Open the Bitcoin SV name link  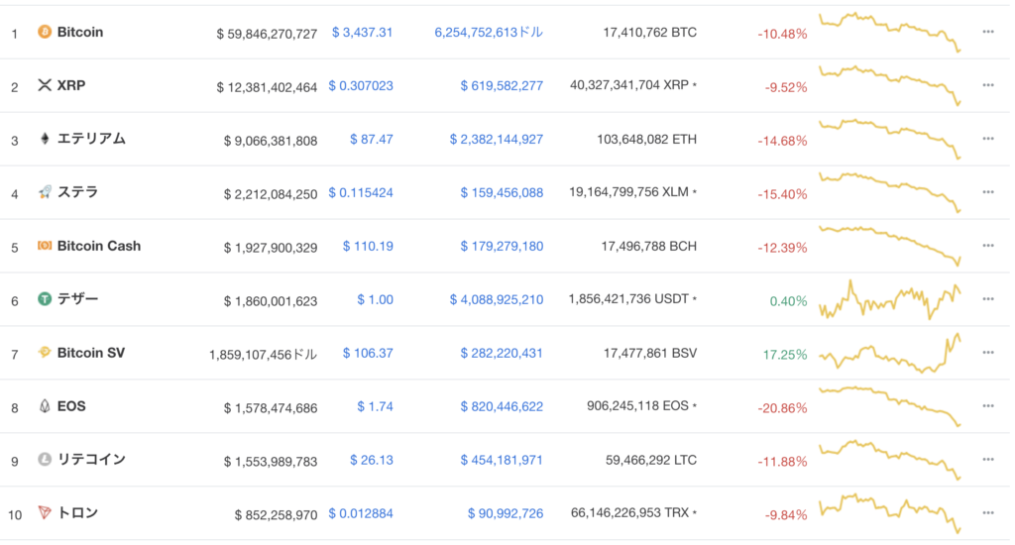[91, 353]
